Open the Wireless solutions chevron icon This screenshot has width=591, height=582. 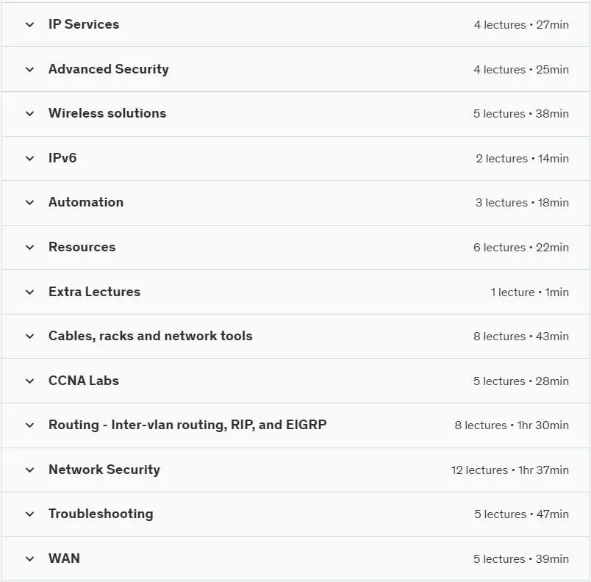pyautogui.click(x=30, y=114)
